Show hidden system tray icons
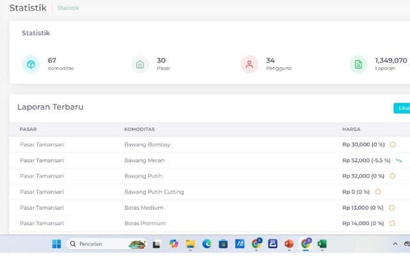Image resolution: width=410 pixels, height=275 pixels. point(395,244)
